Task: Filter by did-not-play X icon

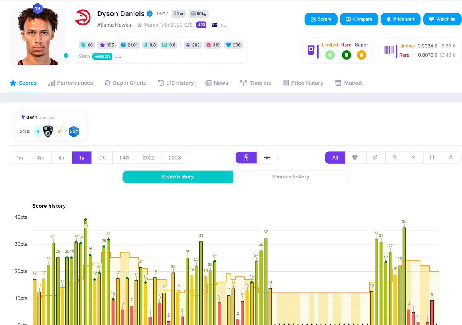Action: tap(413, 158)
